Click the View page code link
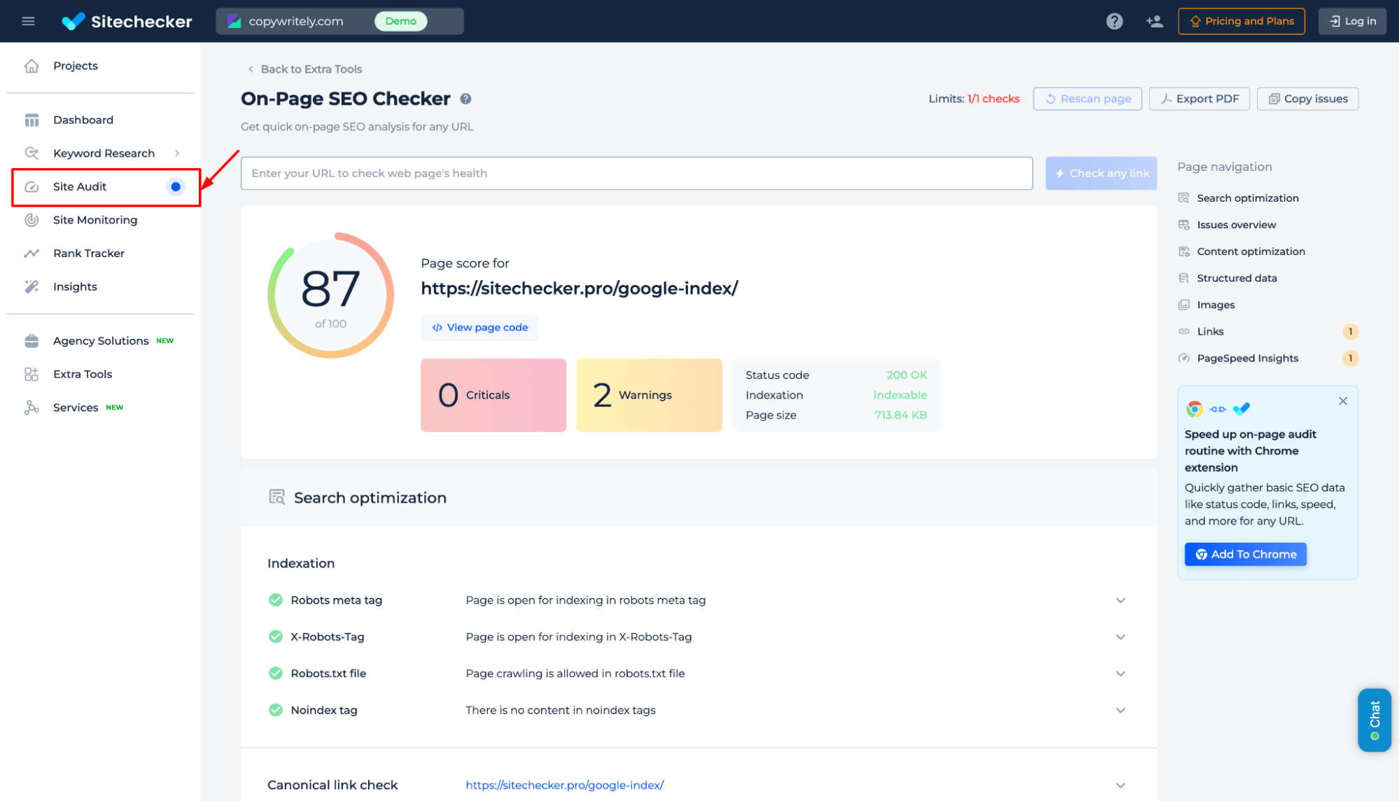 [x=480, y=327]
